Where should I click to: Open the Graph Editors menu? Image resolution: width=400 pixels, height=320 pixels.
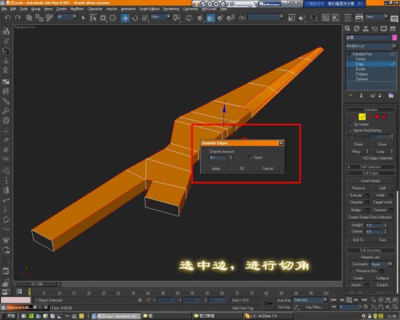(149, 9)
